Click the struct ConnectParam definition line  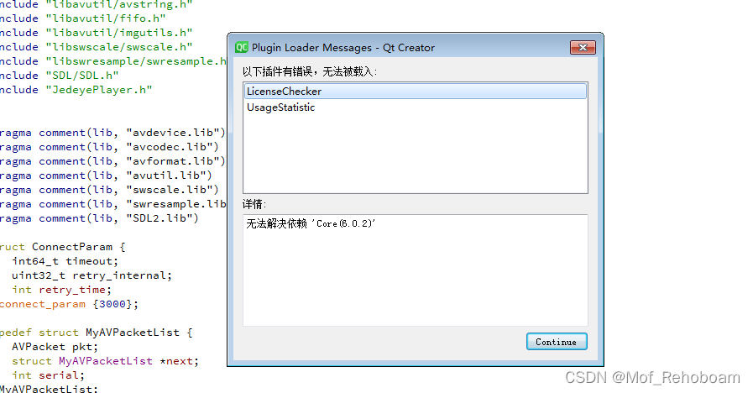(62, 247)
